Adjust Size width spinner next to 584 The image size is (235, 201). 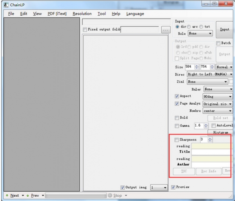[197, 67]
